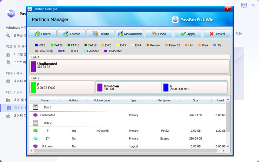Select the Unknown 0.00 GB partition block
Screen dimensions: 259x162
128,88
